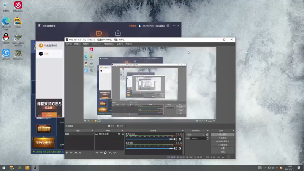Open Douyu window settings gear icon
The image size is (304, 171).
[168, 25]
